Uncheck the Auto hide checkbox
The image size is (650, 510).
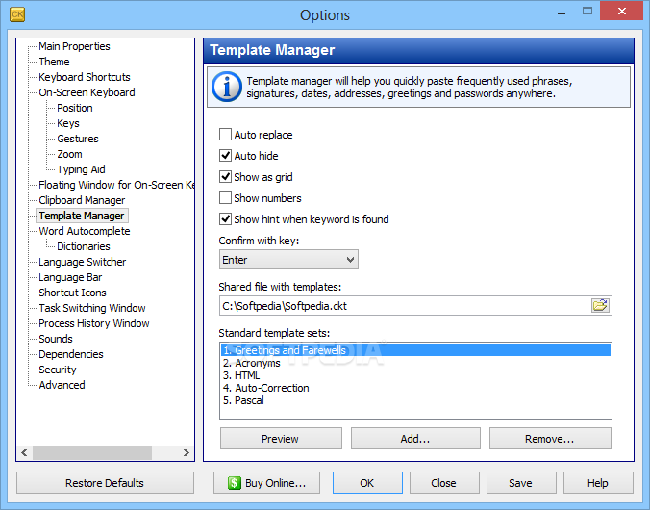[225, 156]
